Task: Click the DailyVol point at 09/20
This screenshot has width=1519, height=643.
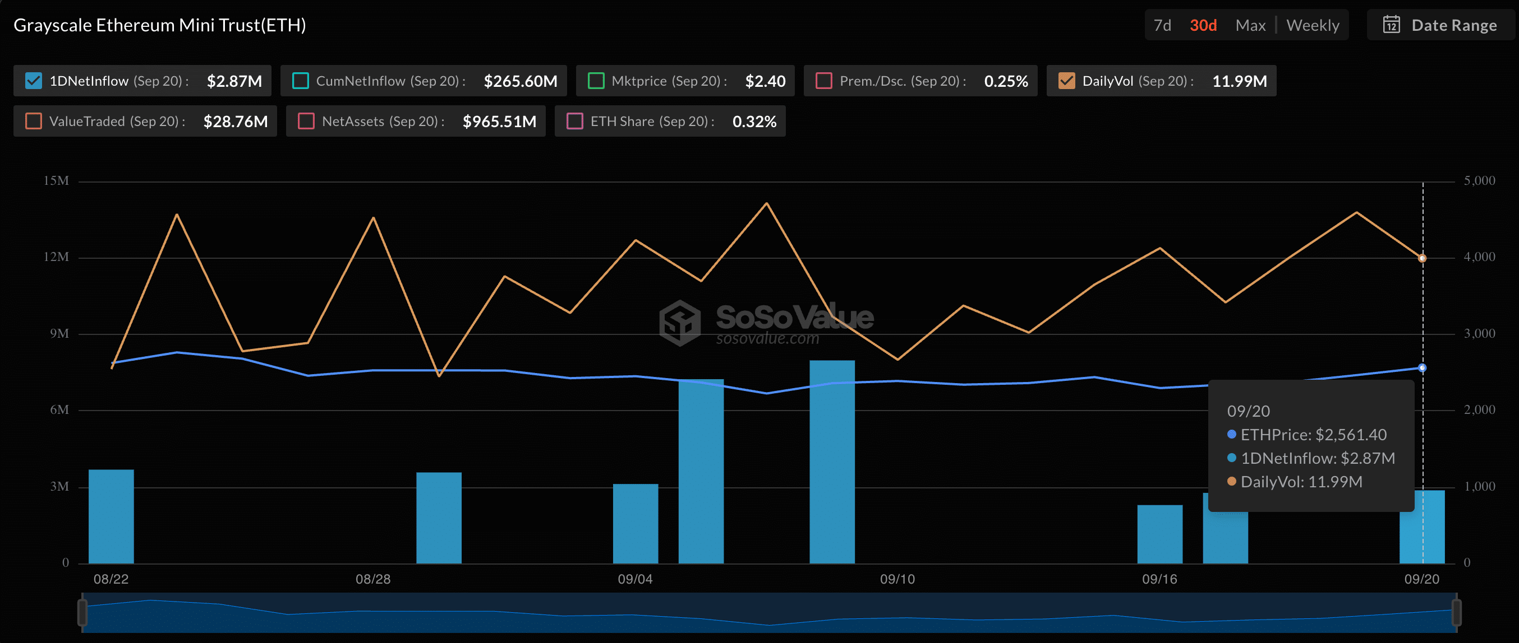Action: pos(1423,258)
